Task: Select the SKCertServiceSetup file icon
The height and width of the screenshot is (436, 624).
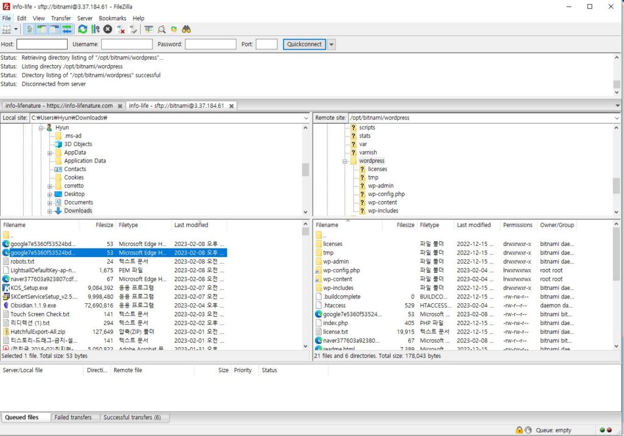Action: (x=6, y=297)
